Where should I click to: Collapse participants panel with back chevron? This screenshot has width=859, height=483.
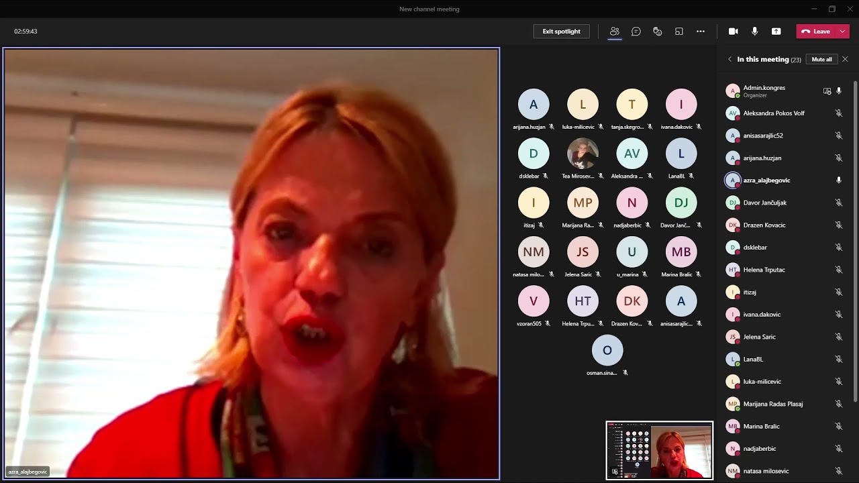point(729,59)
